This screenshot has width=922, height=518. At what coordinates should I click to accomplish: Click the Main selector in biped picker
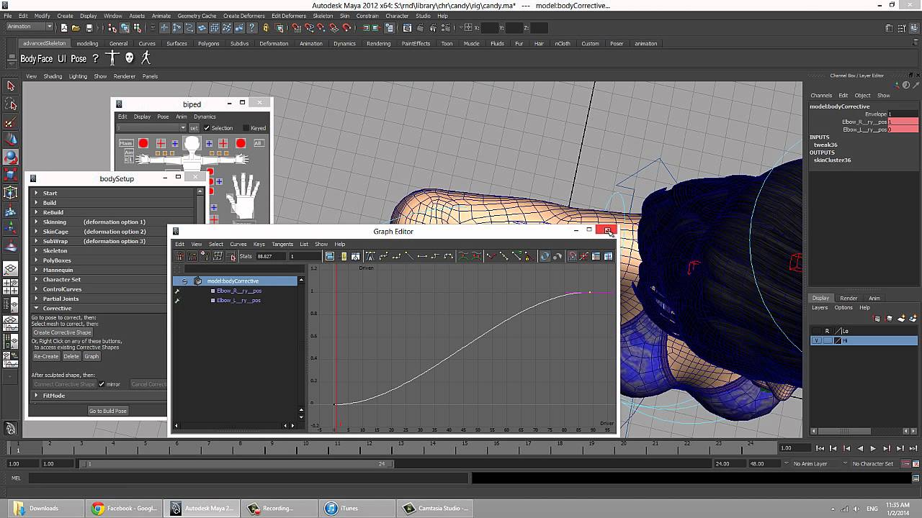pos(126,143)
